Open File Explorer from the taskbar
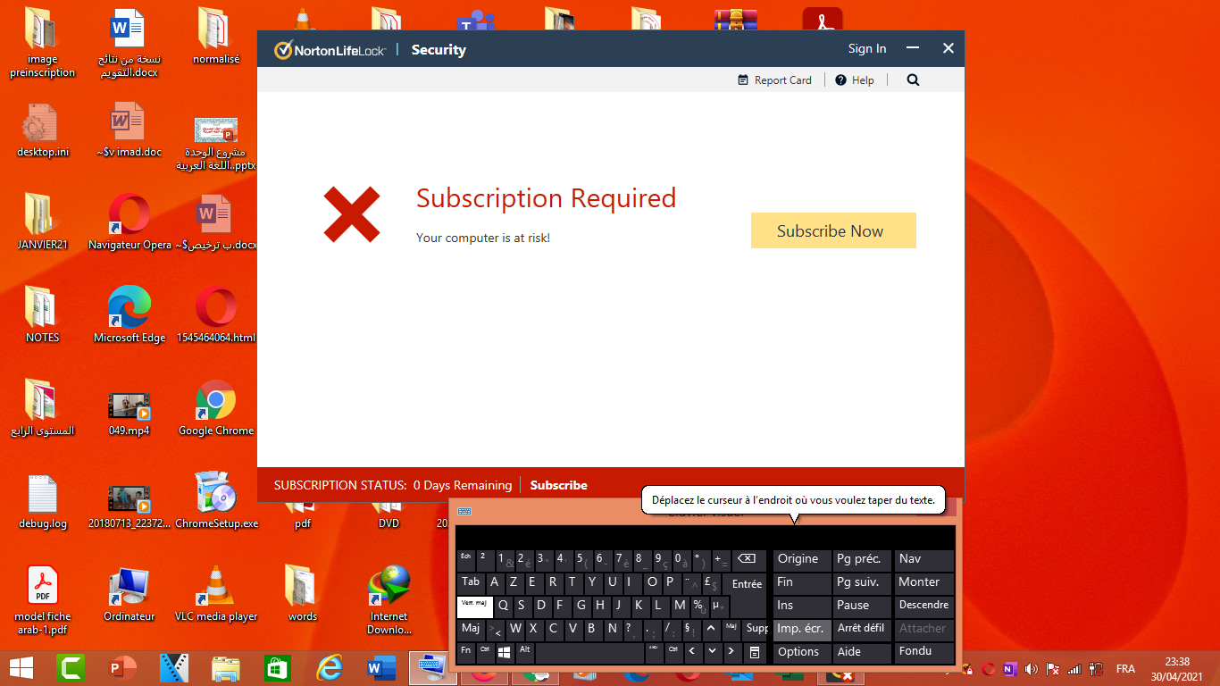Viewport: 1220px width, 686px height. coord(226,668)
